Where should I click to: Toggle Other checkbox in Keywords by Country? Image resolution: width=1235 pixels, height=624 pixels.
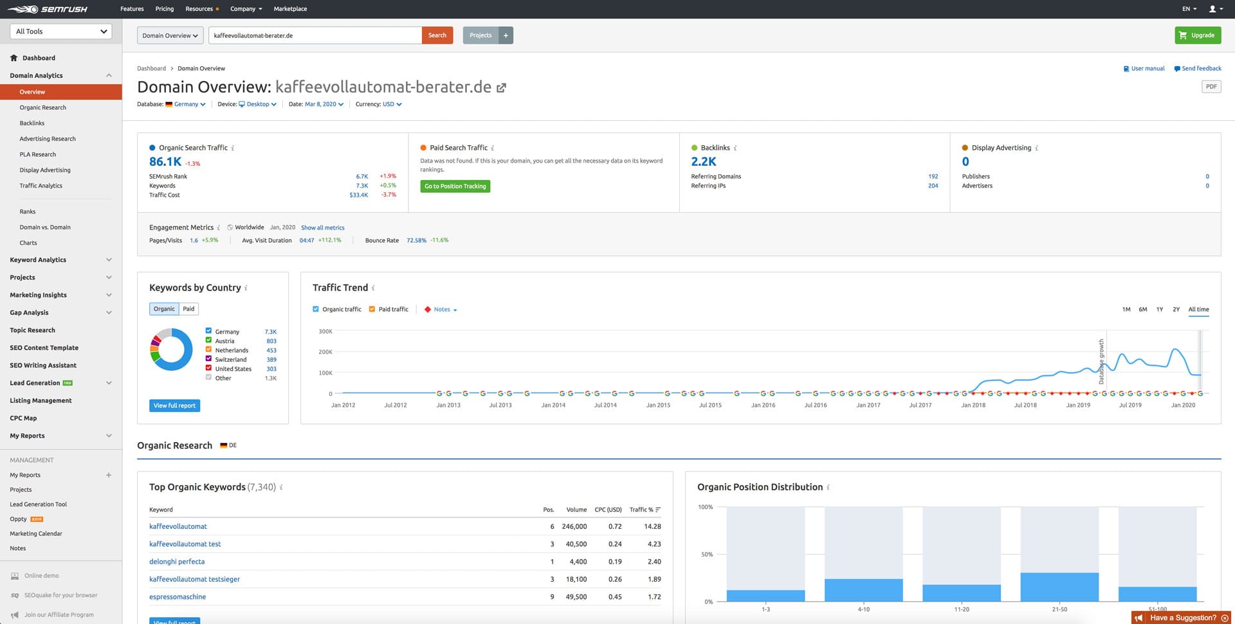tap(208, 377)
